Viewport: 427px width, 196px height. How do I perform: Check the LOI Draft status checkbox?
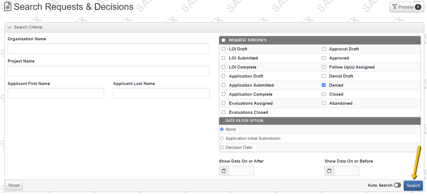coord(223,49)
